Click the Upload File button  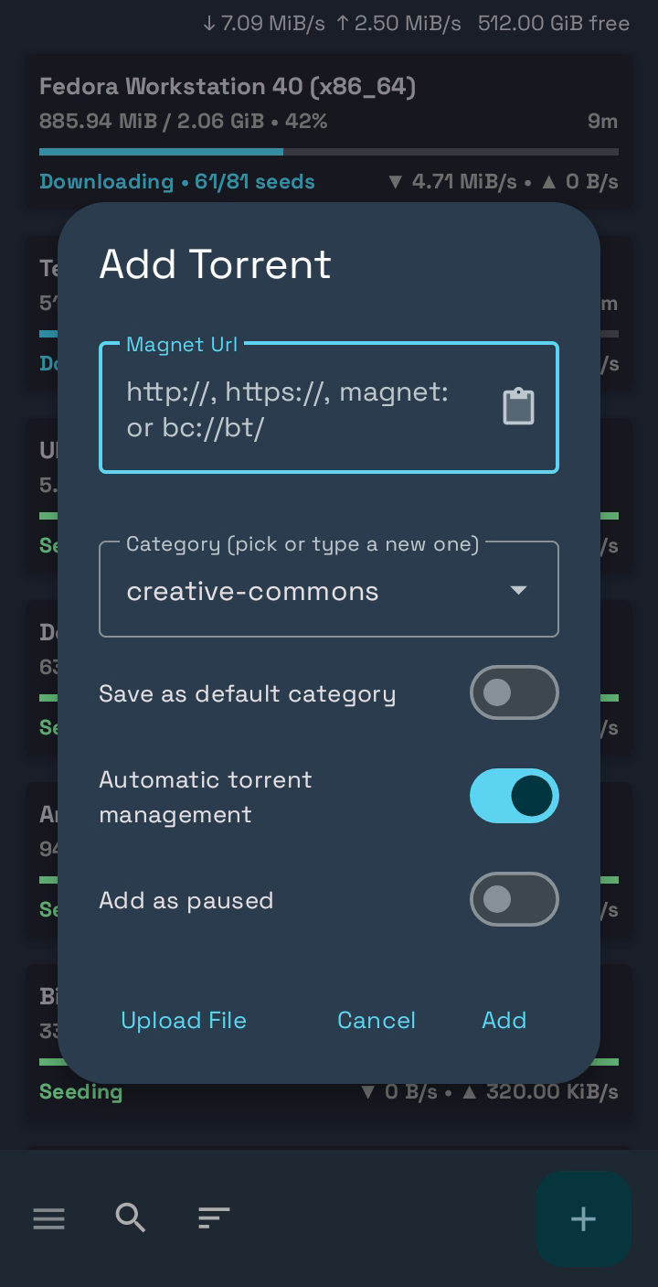184,1020
